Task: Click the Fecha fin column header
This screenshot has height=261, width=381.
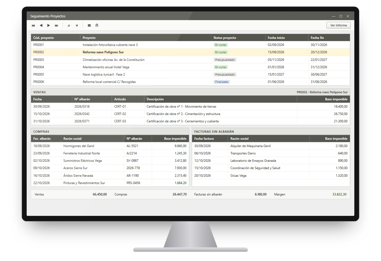Action: click(329, 38)
